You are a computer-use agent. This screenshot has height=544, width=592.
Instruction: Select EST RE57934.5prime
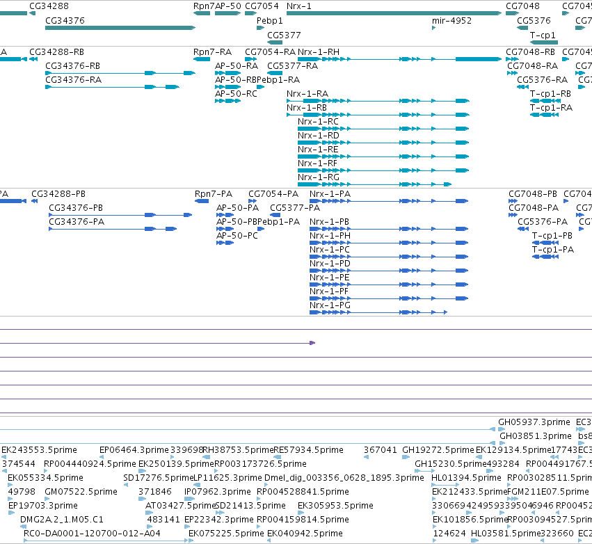(308, 450)
